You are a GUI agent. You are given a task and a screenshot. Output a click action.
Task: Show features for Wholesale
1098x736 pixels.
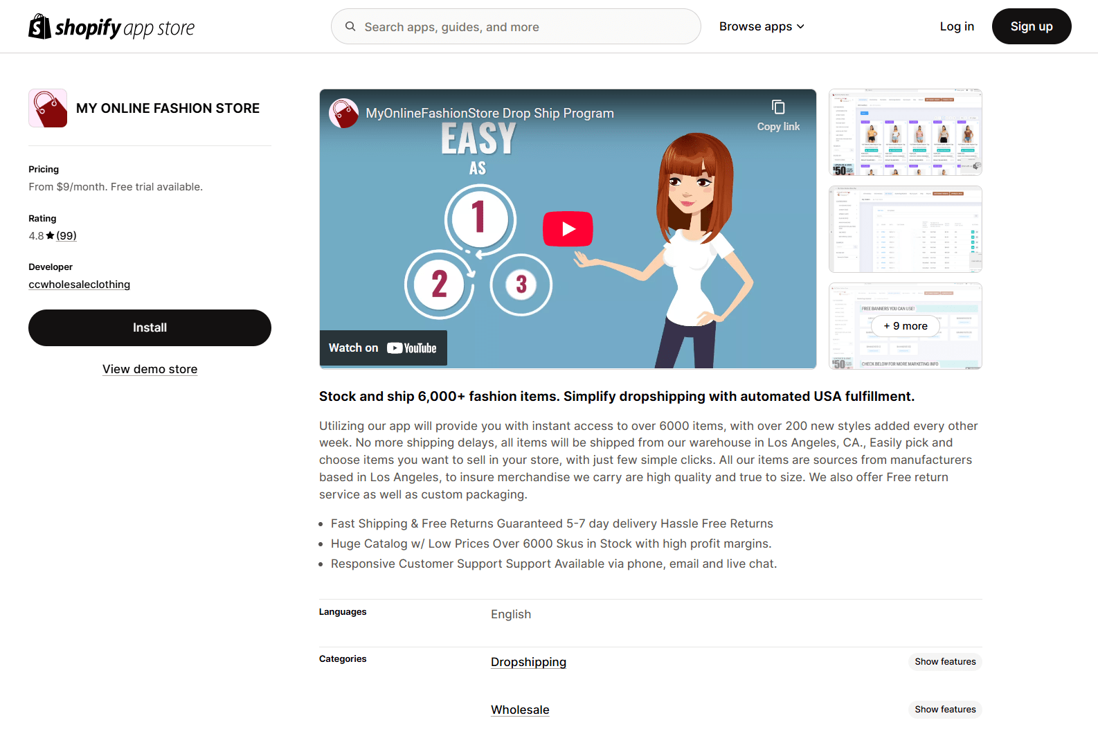pyautogui.click(x=945, y=710)
